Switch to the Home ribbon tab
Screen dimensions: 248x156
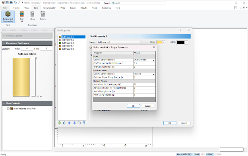tap(16, 8)
